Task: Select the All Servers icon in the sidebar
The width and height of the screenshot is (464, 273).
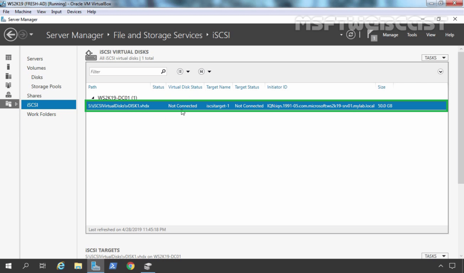Action: [x=9, y=77]
